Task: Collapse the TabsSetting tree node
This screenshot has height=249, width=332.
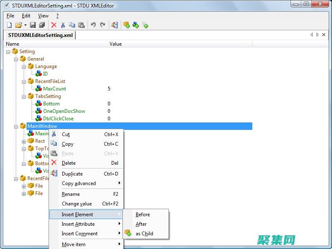Action: pyautogui.click(x=24, y=96)
